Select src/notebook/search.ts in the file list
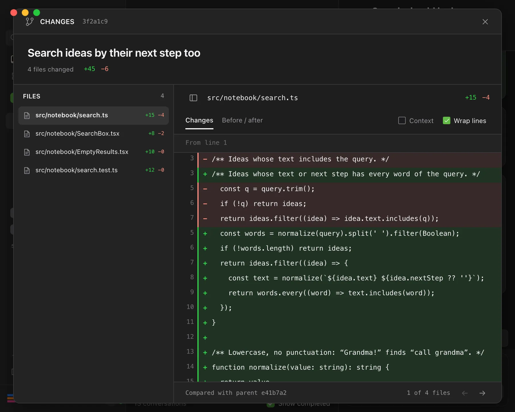Image resolution: width=515 pixels, height=412 pixels. [x=94, y=115]
